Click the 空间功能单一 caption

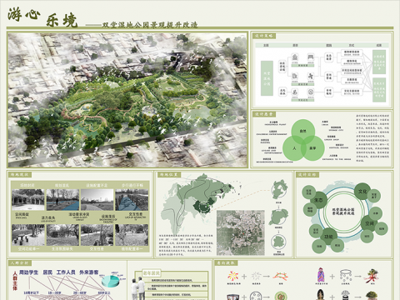29,249
